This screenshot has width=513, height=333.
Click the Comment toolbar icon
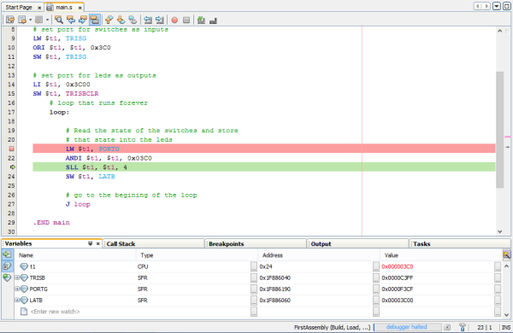tap(213, 20)
